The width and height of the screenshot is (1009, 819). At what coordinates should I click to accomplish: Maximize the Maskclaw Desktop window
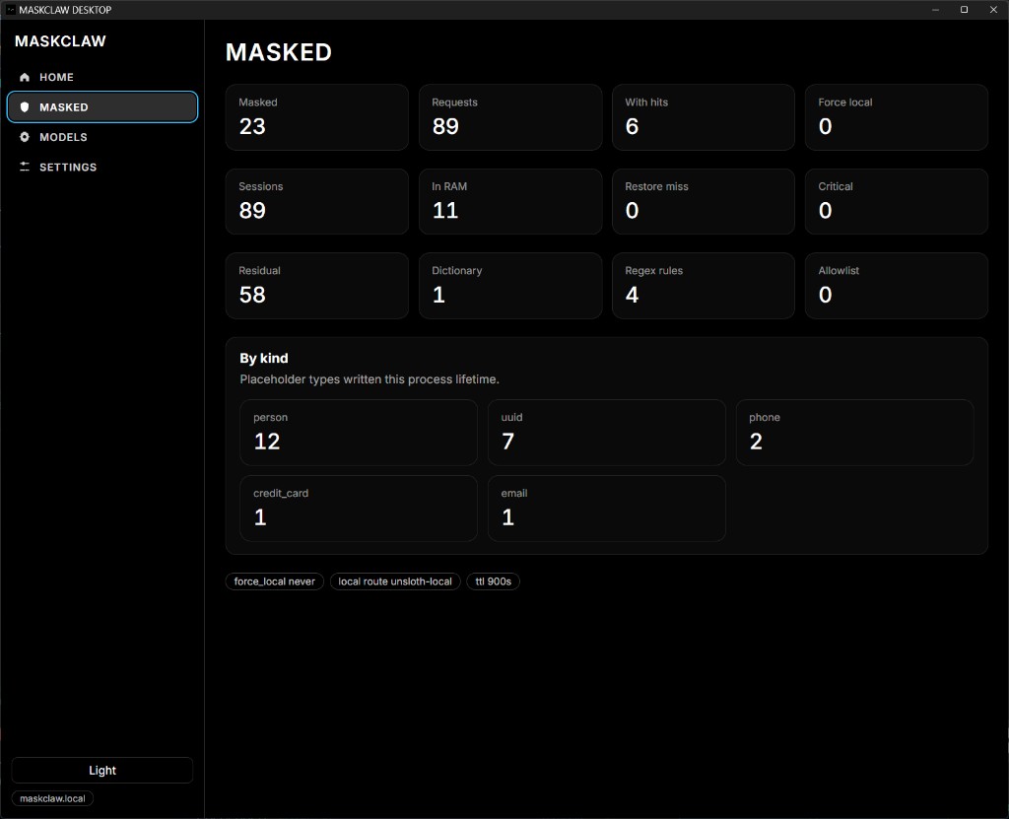pyautogui.click(x=964, y=10)
